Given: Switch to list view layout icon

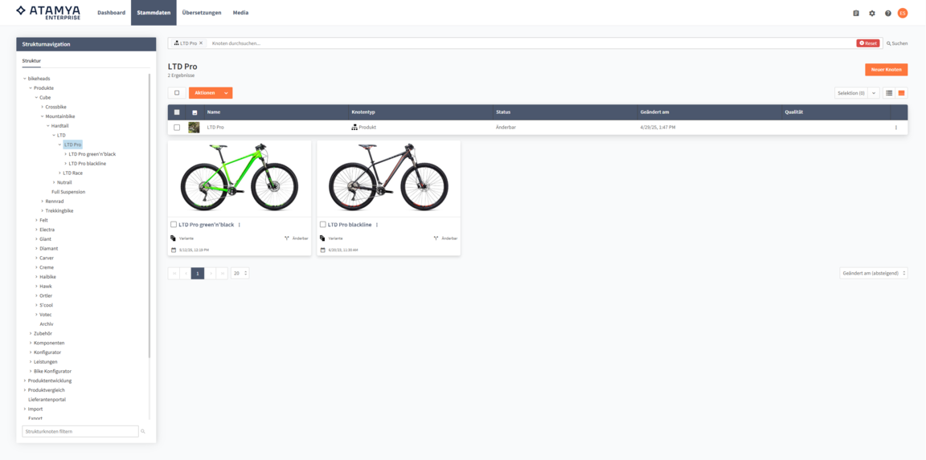Looking at the screenshot, I should [x=889, y=92].
